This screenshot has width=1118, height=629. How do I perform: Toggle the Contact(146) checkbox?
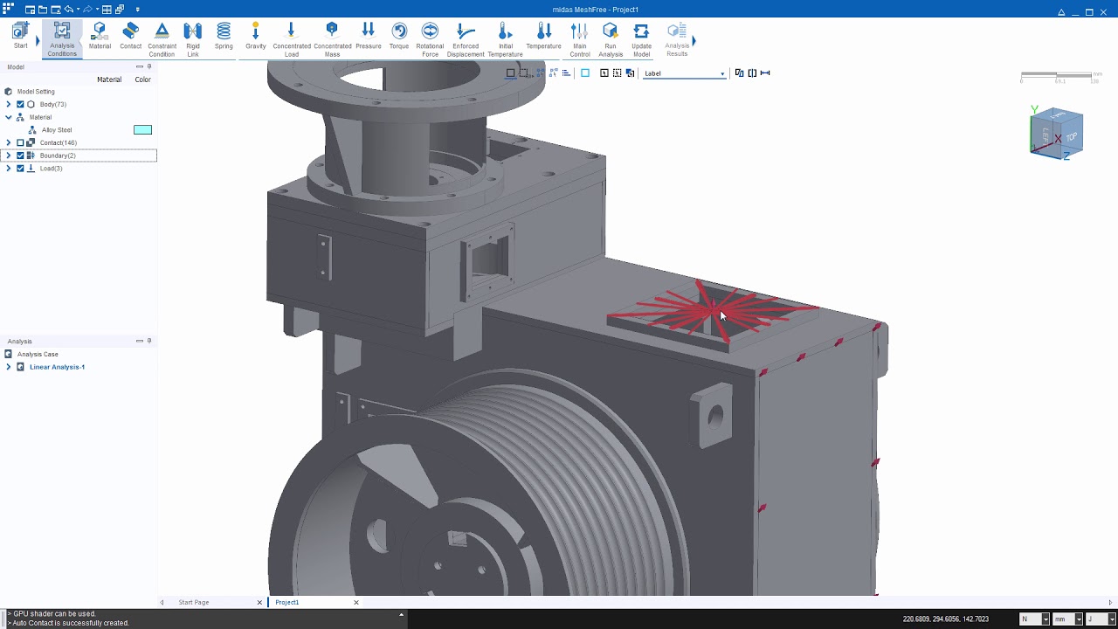pyautogui.click(x=21, y=142)
